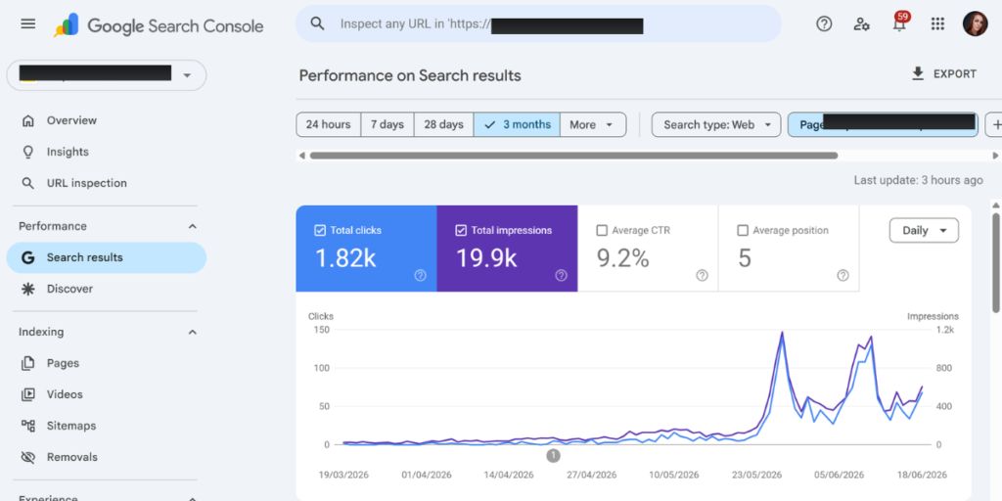The height and width of the screenshot is (501, 1002).
Task: Click the Help question mark icon
Action: pos(824,24)
